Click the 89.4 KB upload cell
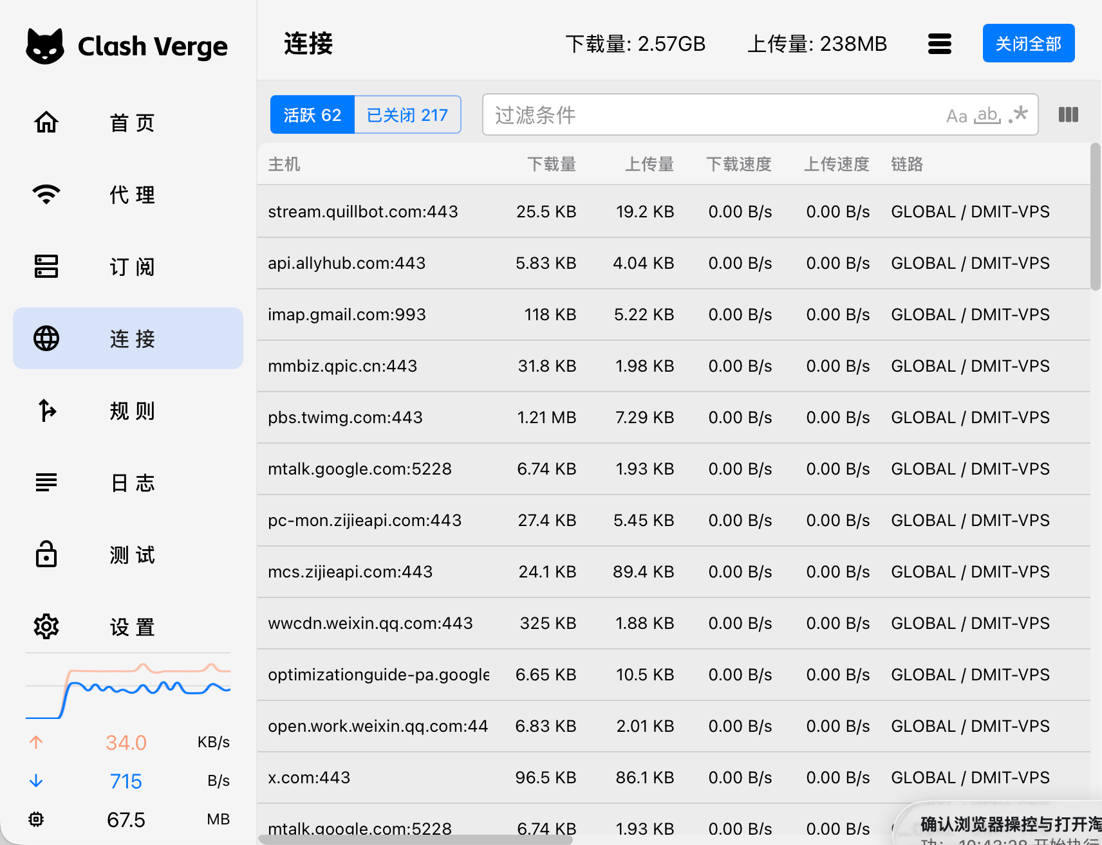 coord(644,572)
